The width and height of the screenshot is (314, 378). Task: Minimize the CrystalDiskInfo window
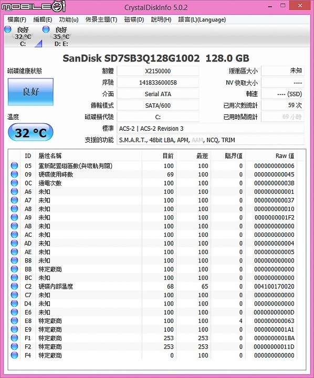[270, 6]
